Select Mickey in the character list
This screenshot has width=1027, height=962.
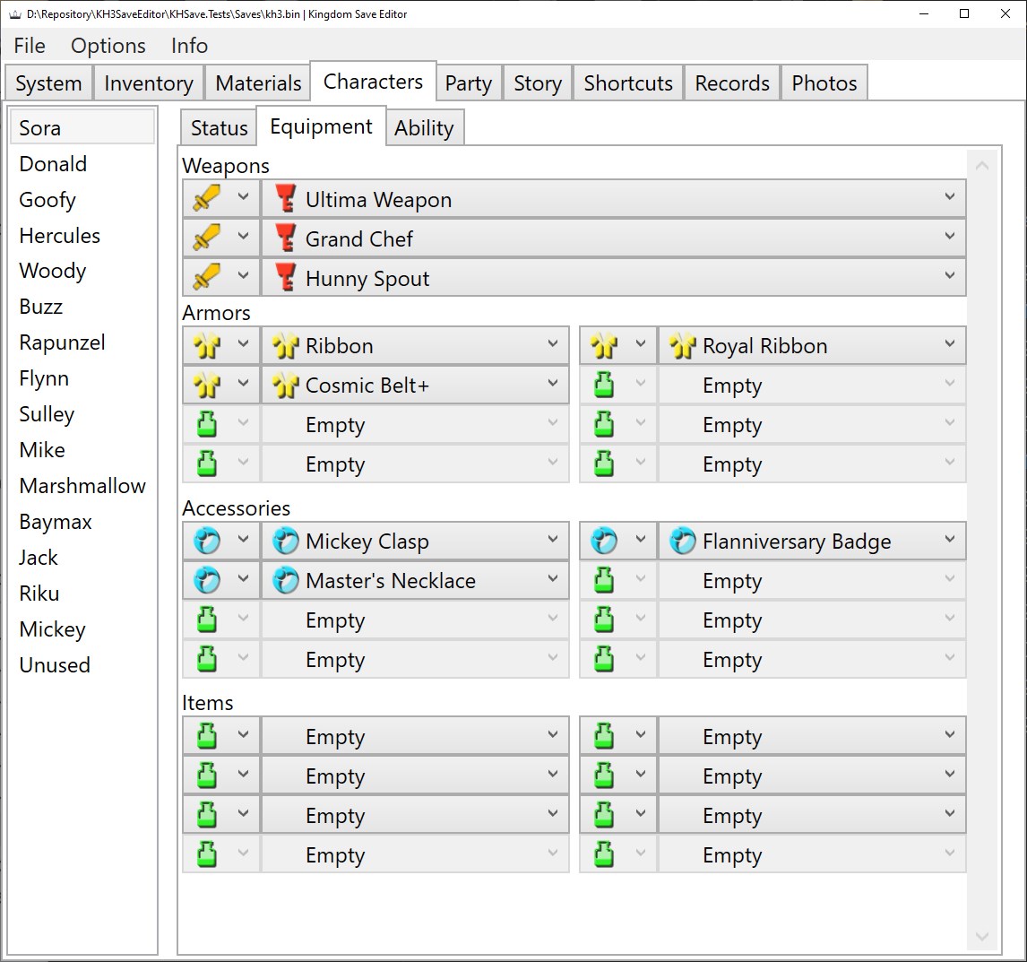82,629
